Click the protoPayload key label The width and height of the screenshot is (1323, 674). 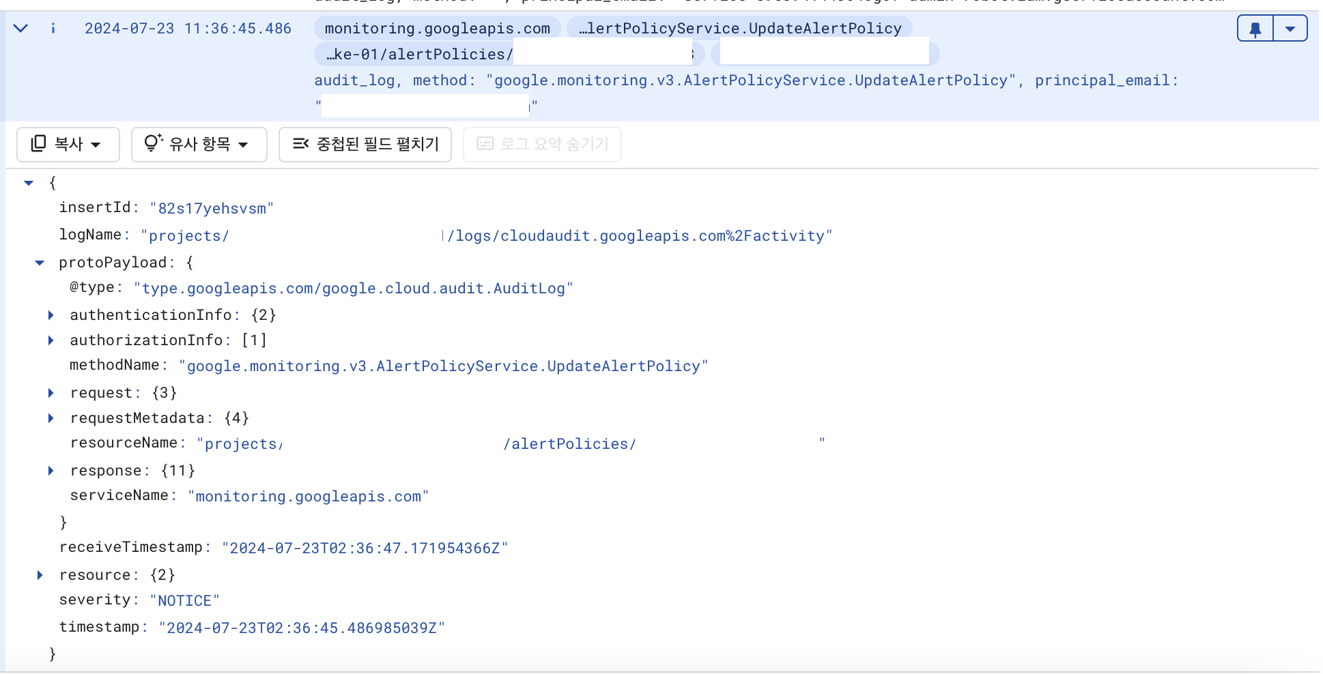tap(113, 263)
